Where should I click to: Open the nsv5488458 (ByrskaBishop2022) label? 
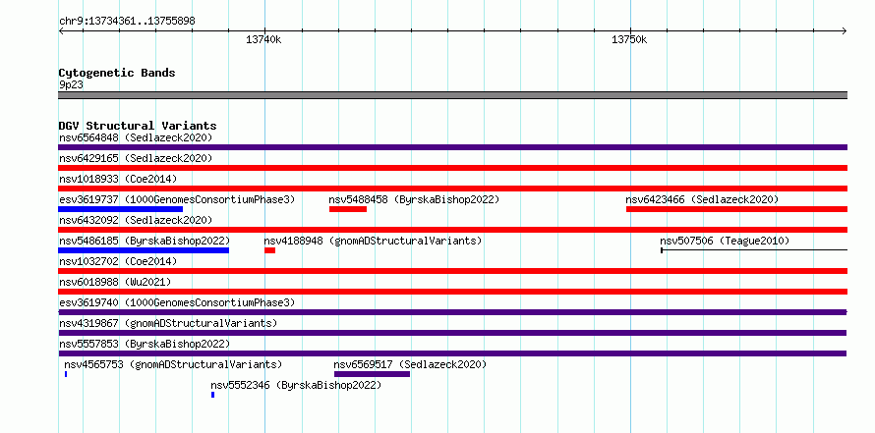[x=414, y=199]
